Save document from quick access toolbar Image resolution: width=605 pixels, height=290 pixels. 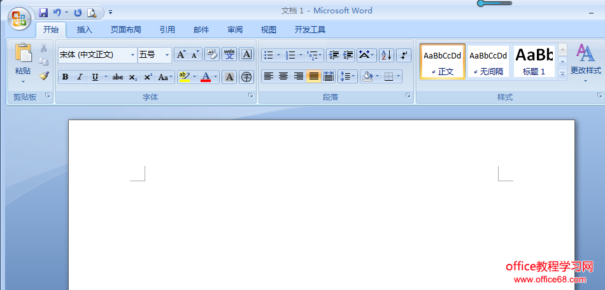(x=43, y=13)
